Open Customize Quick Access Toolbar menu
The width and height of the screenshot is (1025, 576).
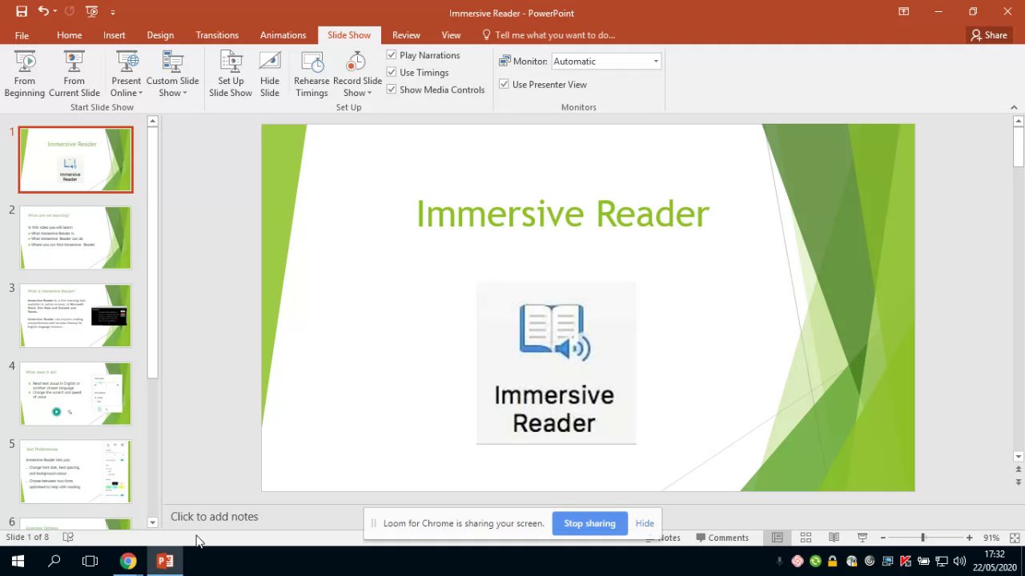coord(113,13)
